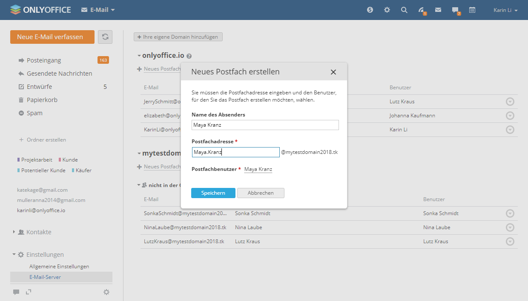Click the refresh mail icon button
The height and width of the screenshot is (301, 528).
105,37
